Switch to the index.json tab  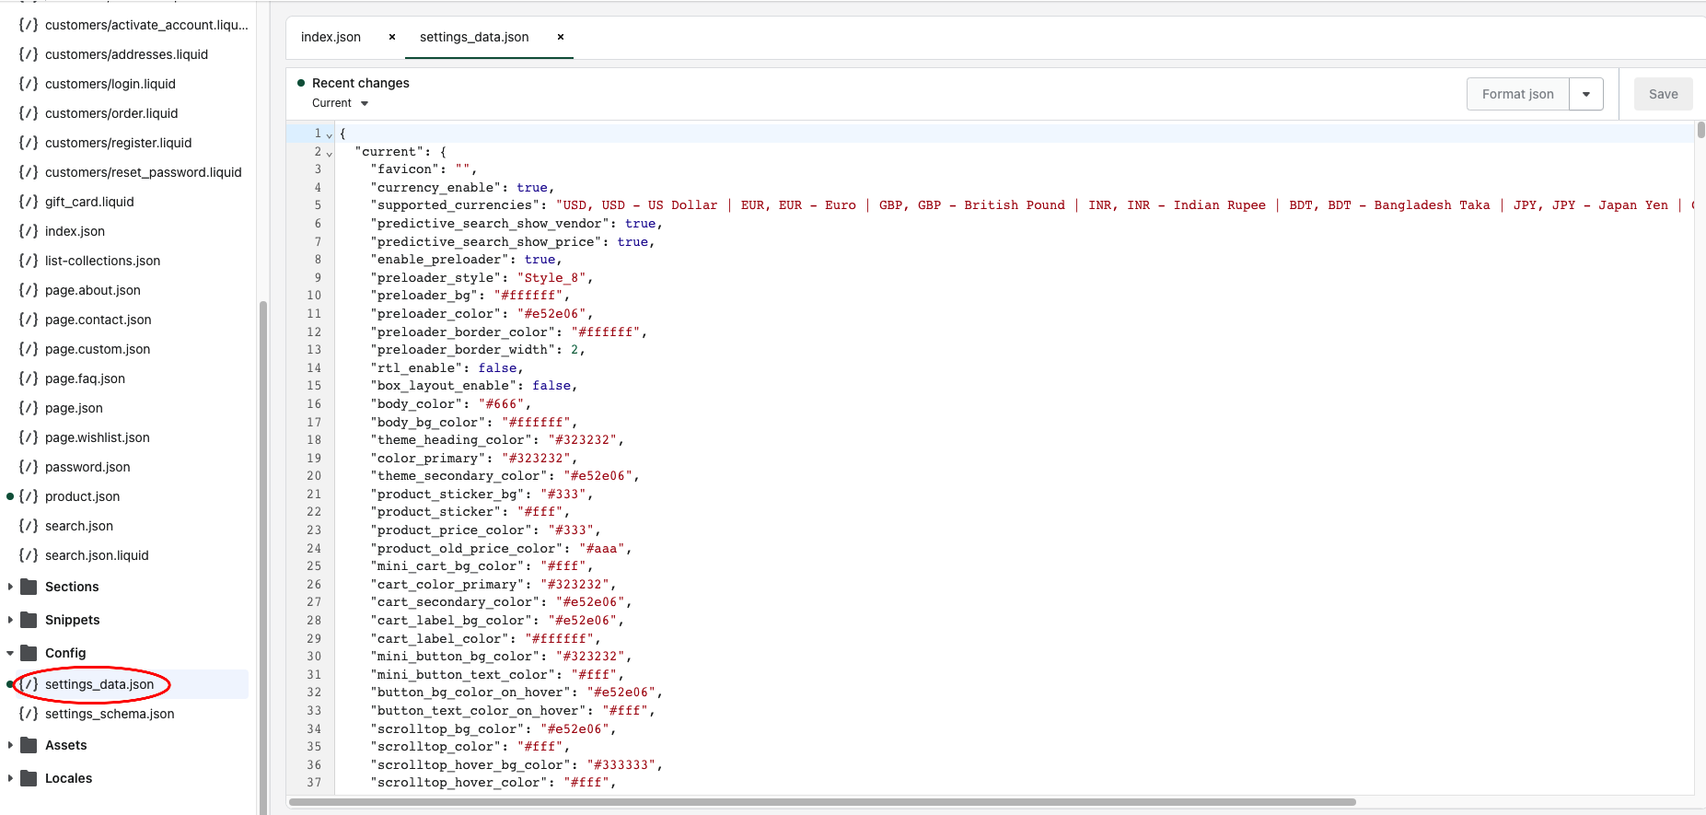[331, 37]
